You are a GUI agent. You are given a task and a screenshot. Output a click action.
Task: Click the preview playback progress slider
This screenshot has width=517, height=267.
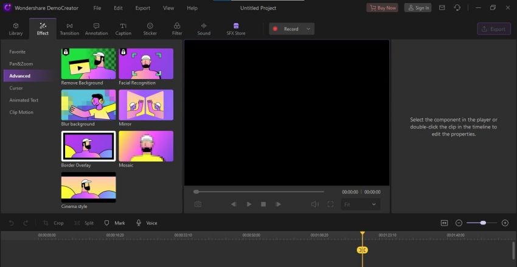click(259, 192)
